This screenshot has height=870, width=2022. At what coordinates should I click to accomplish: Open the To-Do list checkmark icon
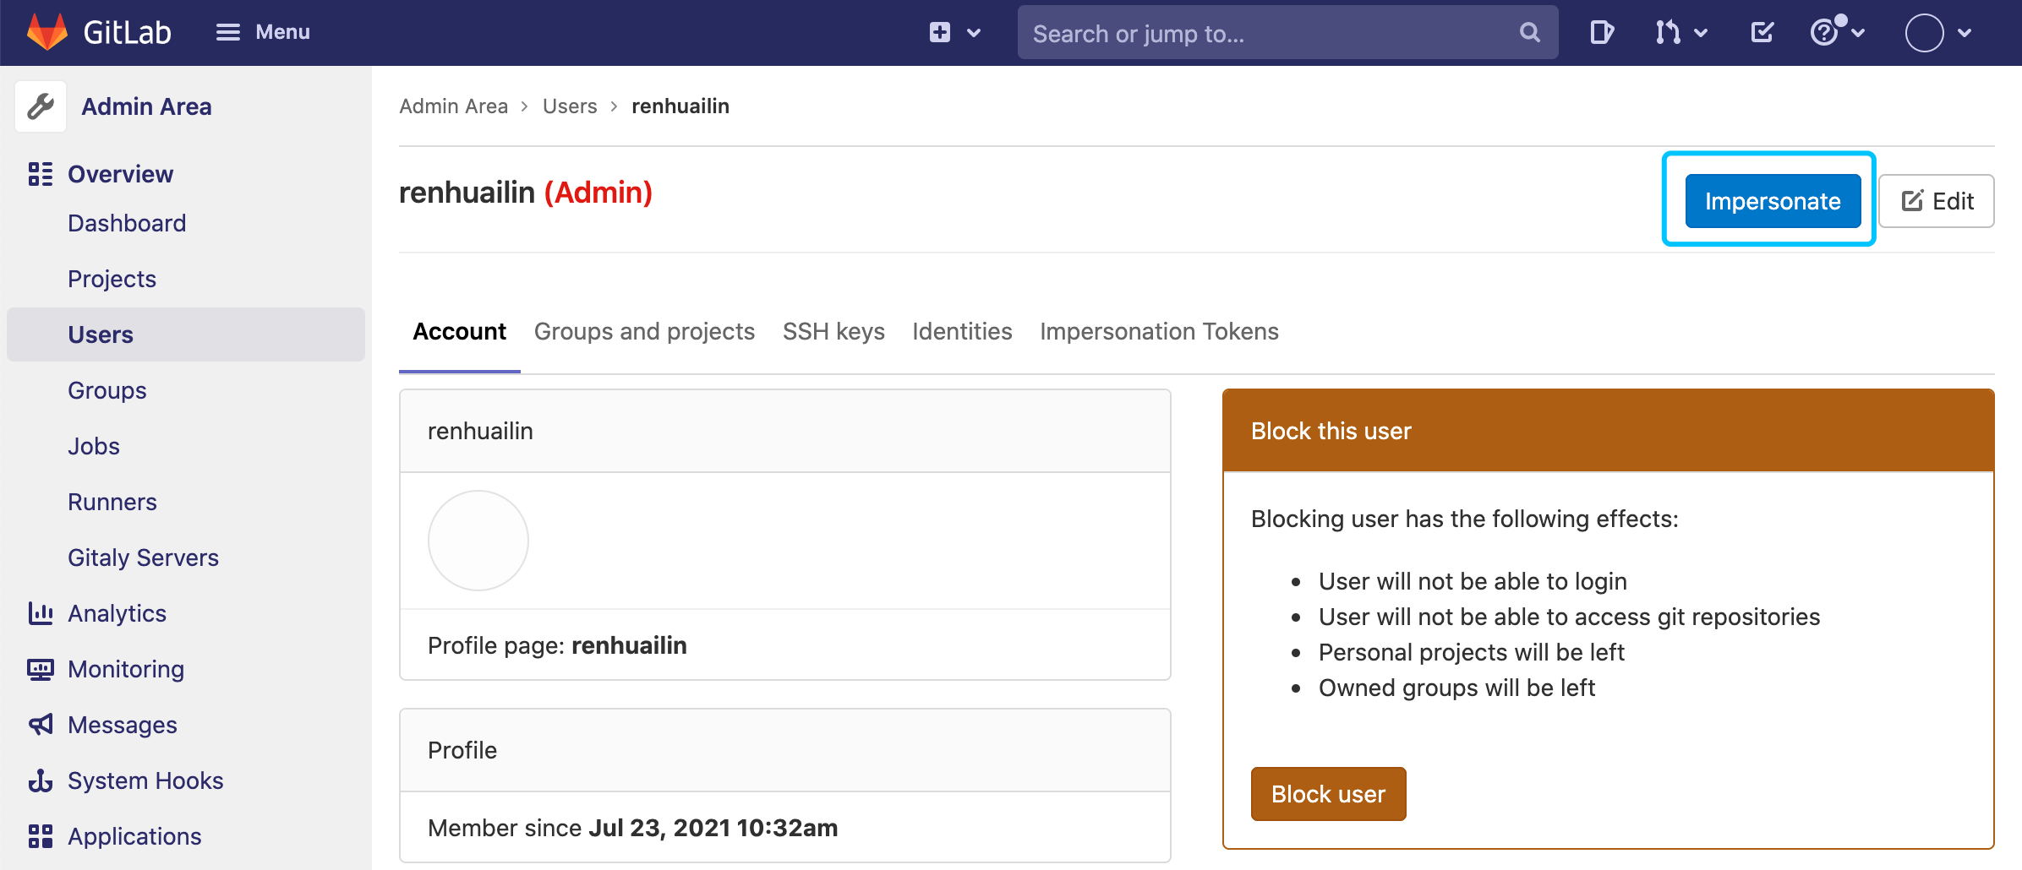coord(1762,33)
